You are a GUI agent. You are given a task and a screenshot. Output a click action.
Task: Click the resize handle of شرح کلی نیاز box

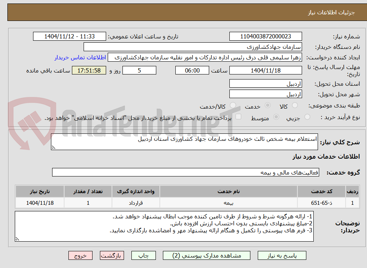pyautogui.click(x=53, y=147)
